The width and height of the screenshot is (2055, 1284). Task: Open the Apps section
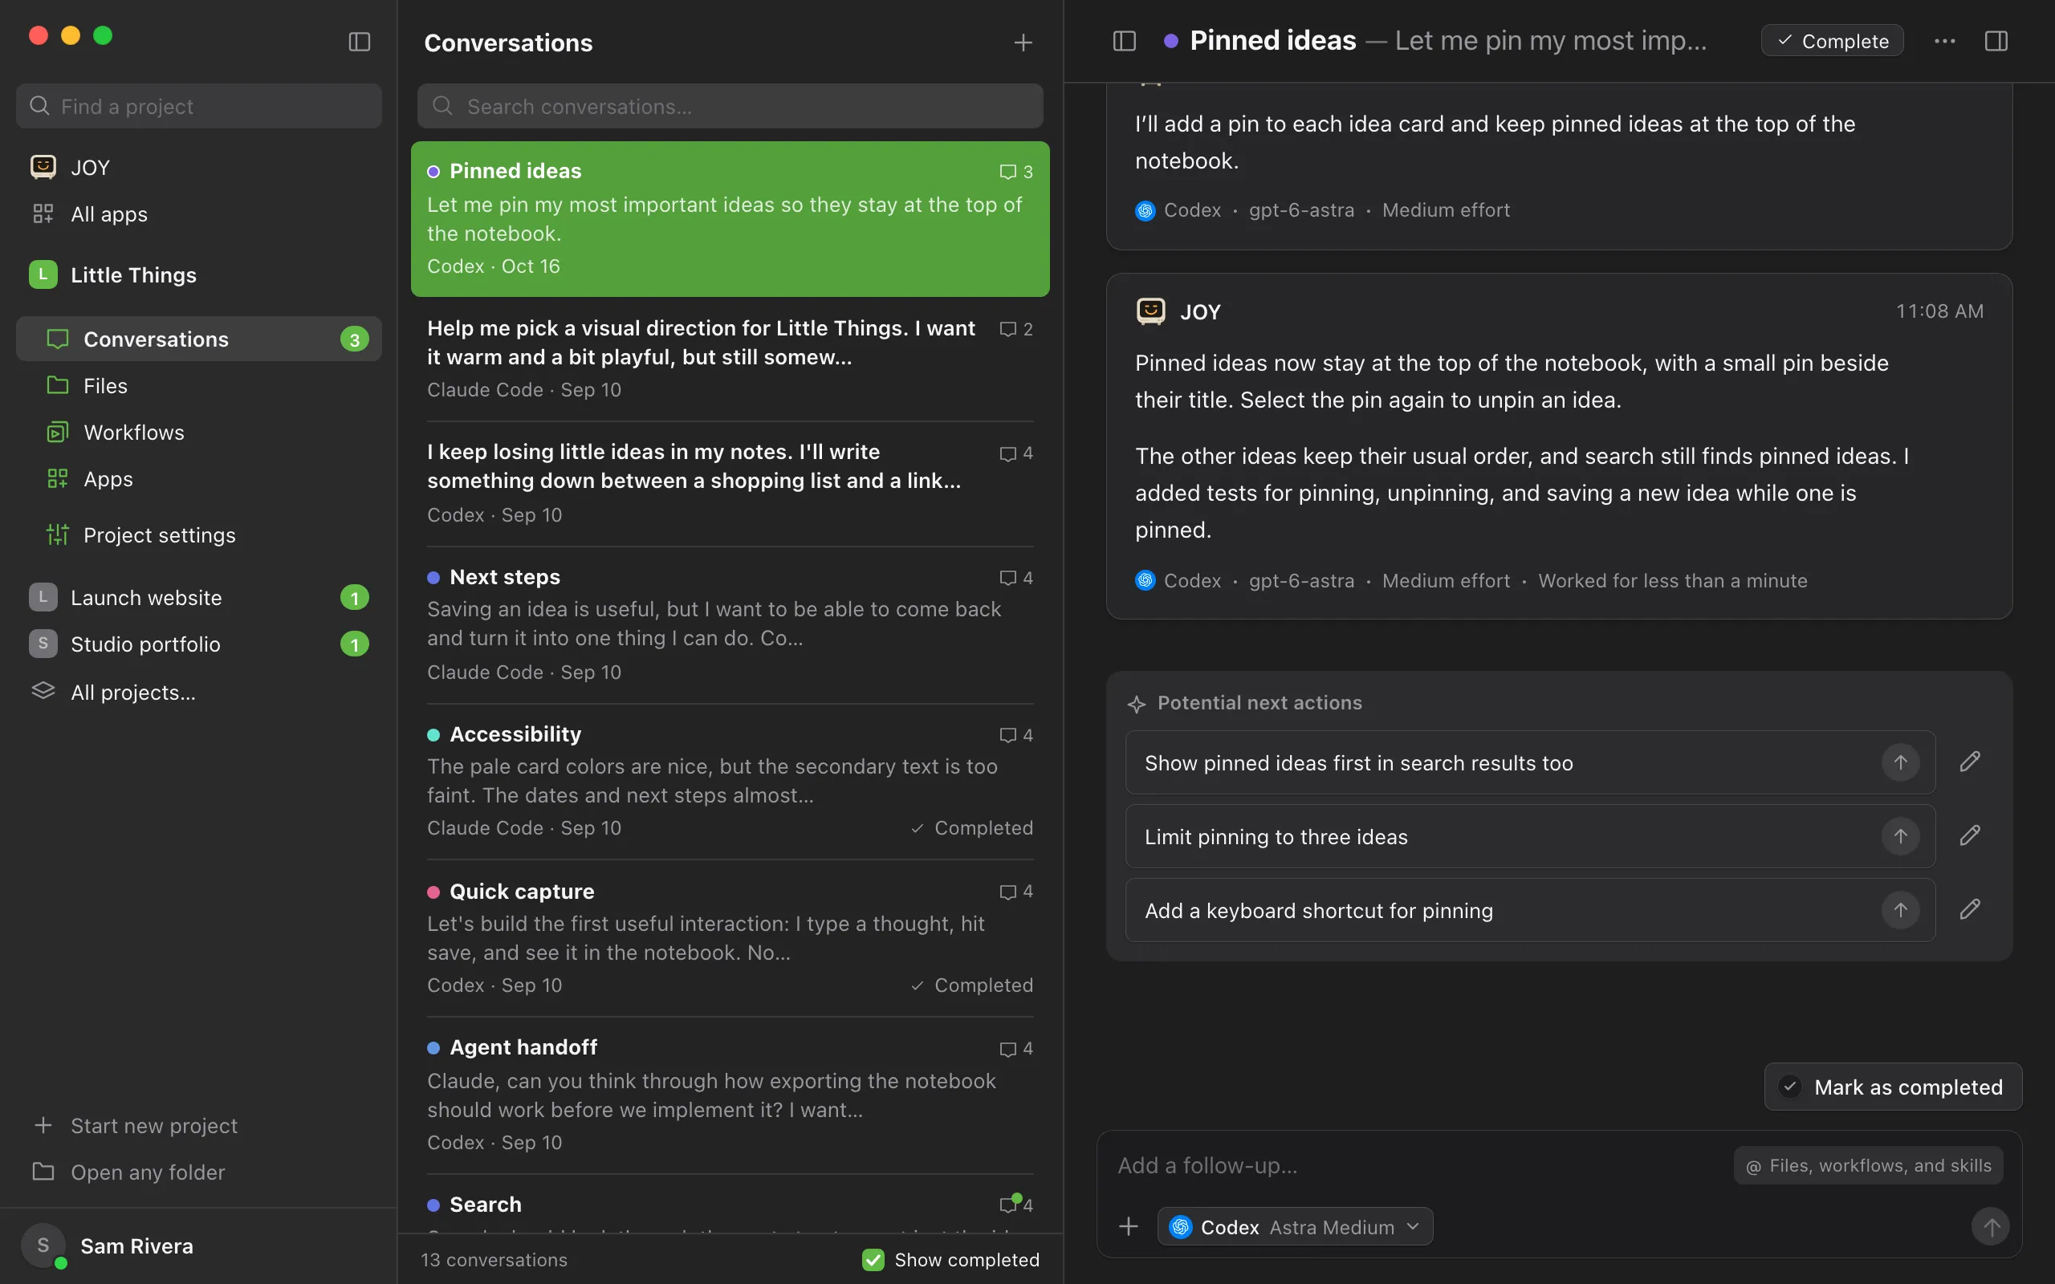[199, 479]
